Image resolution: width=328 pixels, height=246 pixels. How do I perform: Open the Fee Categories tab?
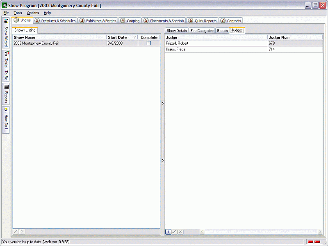(x=202, y=30)
